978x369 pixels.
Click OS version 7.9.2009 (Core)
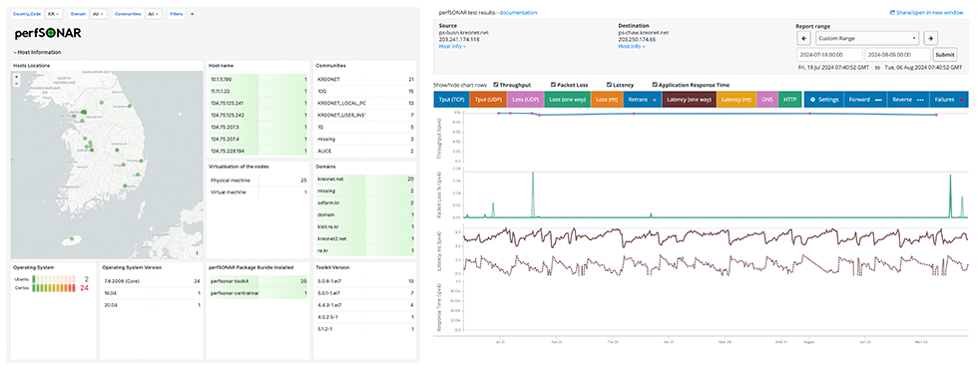(x=151, y=281)
